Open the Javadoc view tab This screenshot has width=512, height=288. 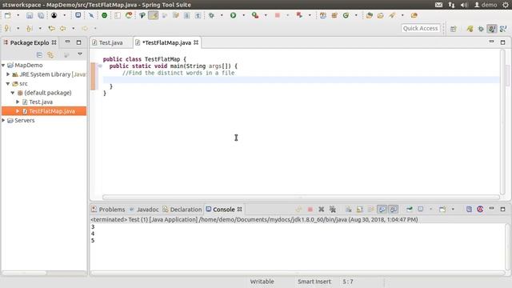click(x=144, y=210)
